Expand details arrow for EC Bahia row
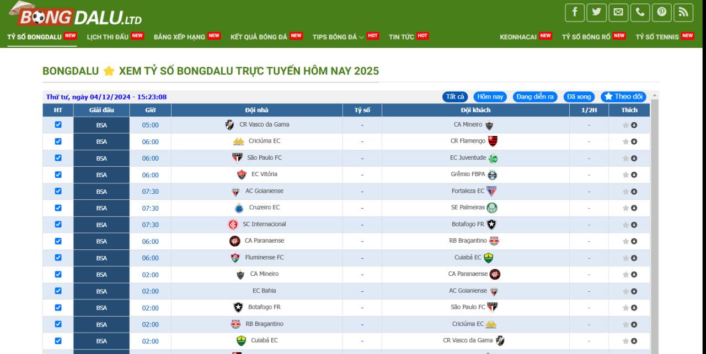This screenshot has height=354, width=706. coord(634,291)
